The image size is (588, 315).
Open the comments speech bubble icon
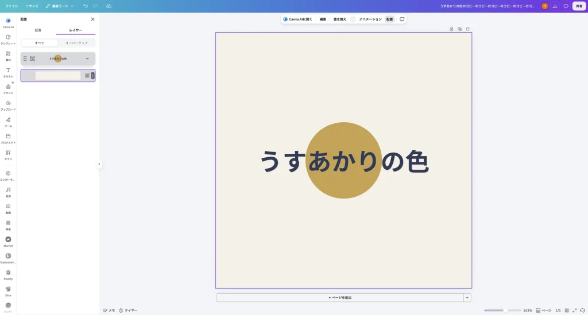566,6
